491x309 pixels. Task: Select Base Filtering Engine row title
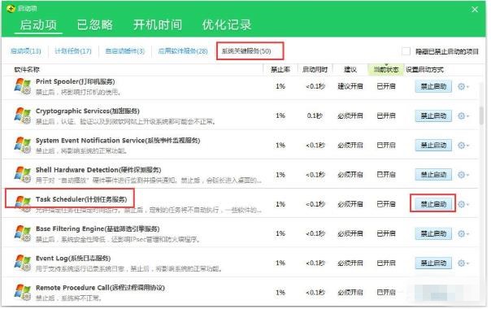[x=98, y=228]
